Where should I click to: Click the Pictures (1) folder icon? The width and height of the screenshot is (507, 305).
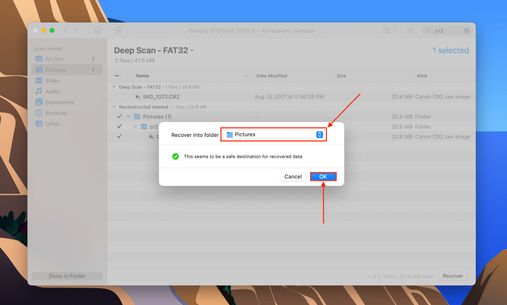click(137, 117)
